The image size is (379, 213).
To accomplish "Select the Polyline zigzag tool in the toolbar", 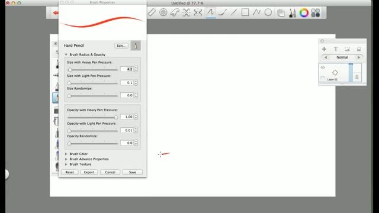I will [256, 12].
